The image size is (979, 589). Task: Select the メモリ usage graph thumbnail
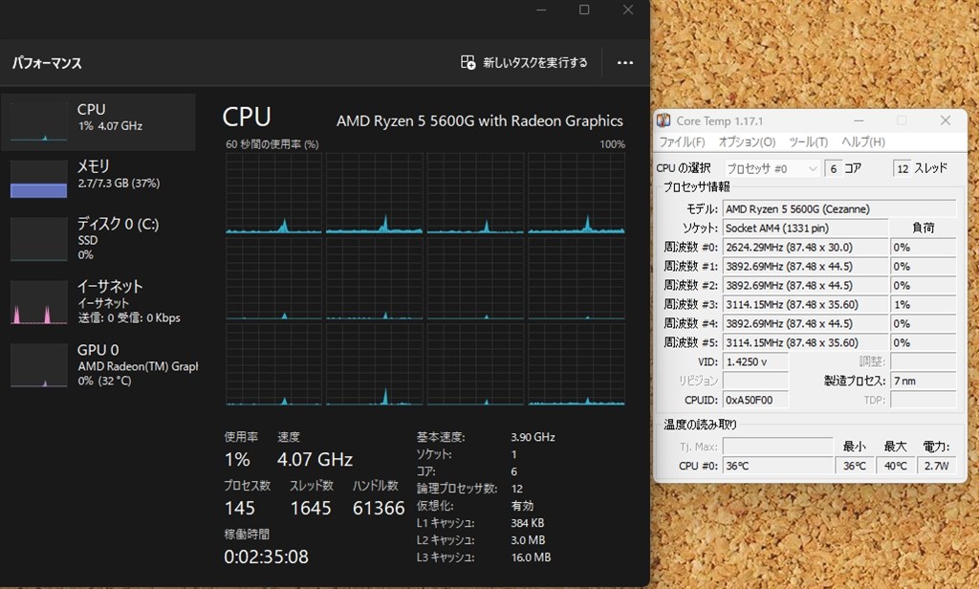pos(39,179)
